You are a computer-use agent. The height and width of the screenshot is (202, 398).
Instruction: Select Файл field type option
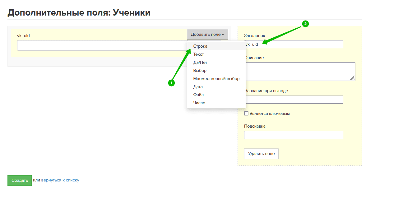click(x=198, y=95)
